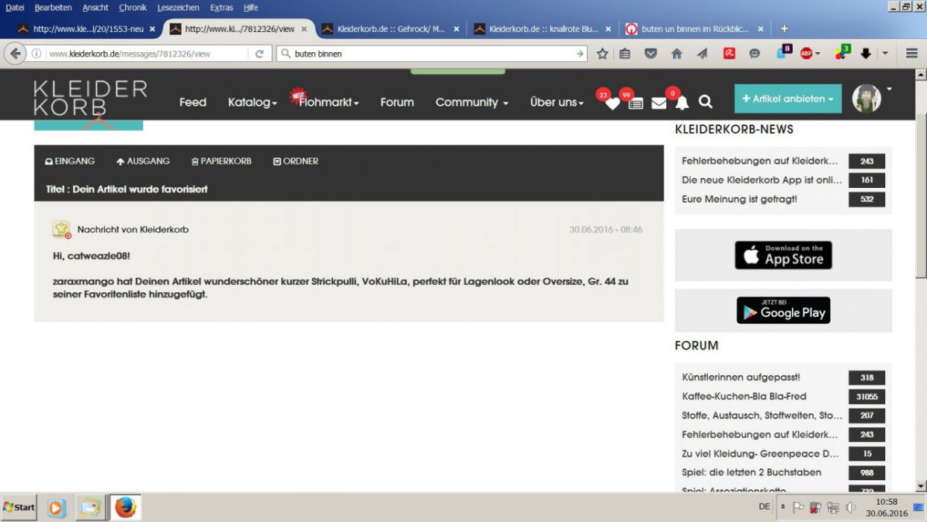Image resolution: width=927 pixels, height=522 pixels.
Task: Open the Lesezeichen menu
Action: click(178, 7)
